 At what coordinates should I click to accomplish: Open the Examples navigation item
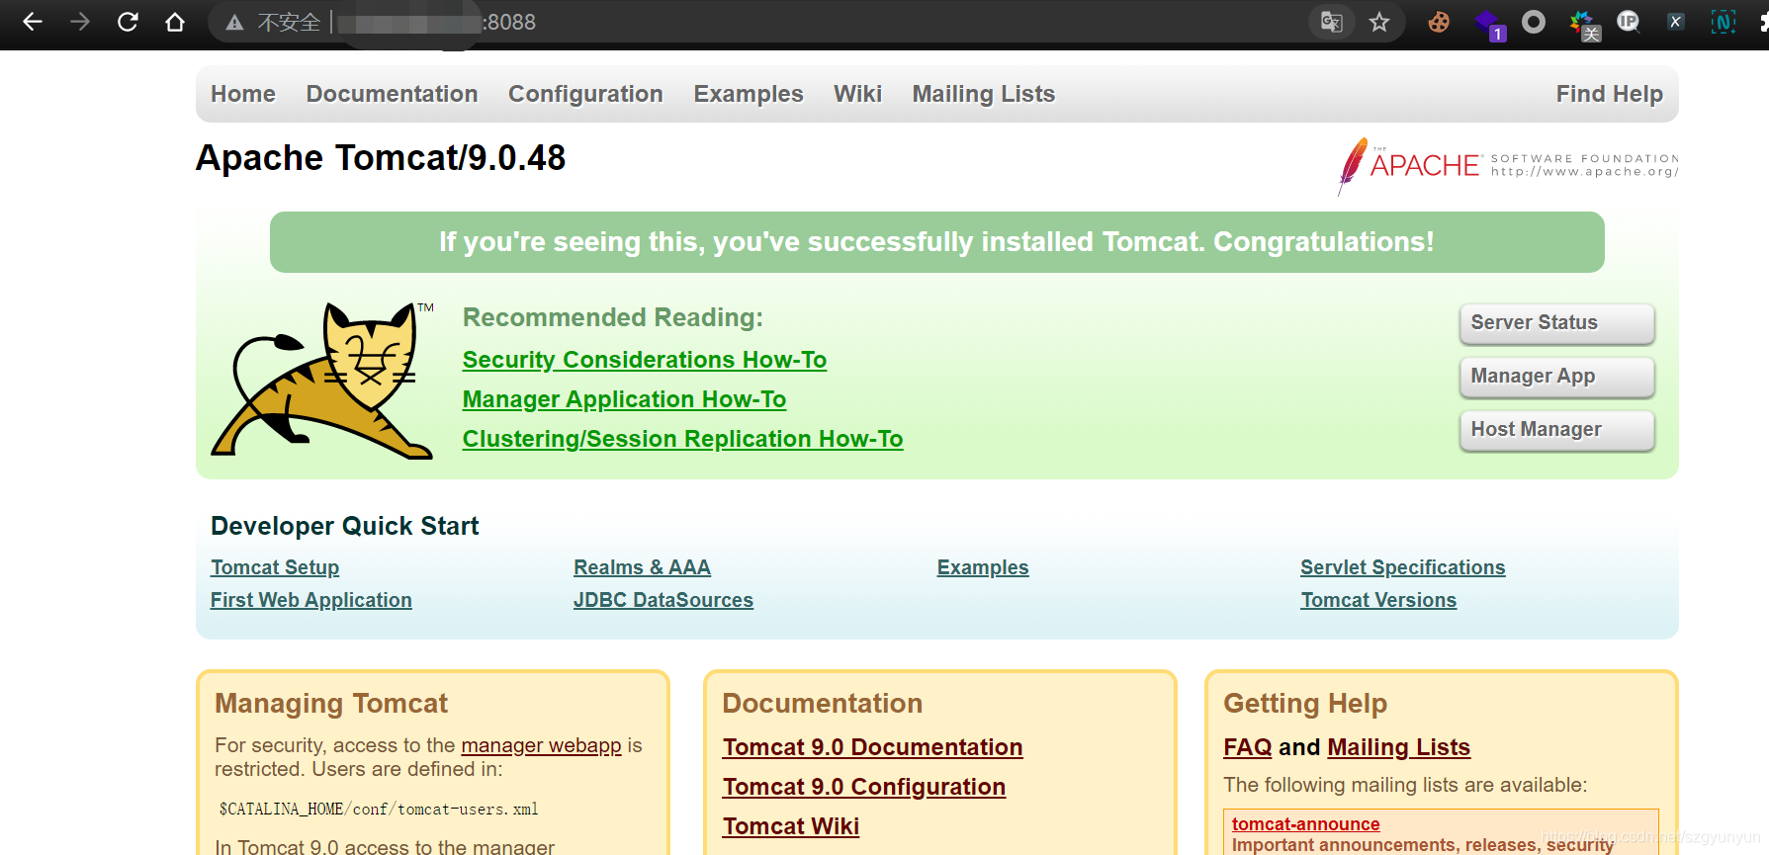click(x=749, y=94)
